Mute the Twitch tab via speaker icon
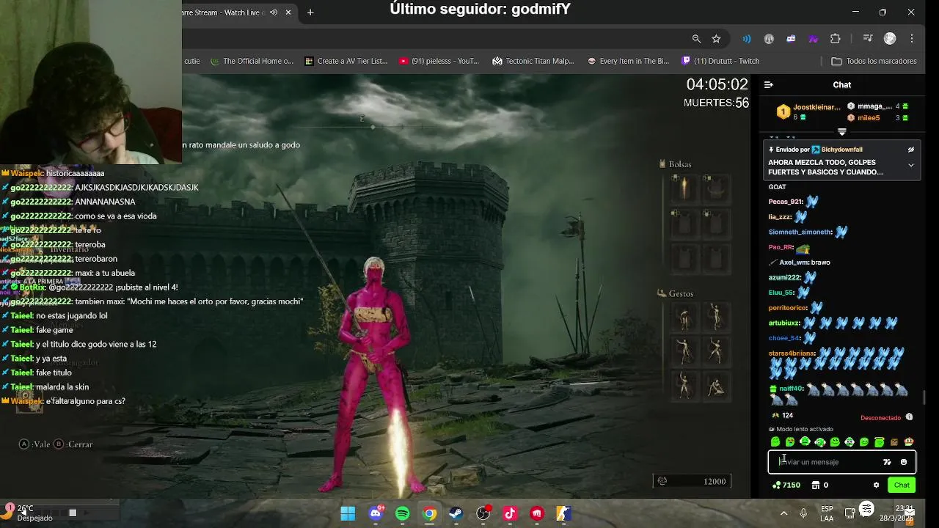The height and width of the screenshot is (528, 939). [274, 12]
